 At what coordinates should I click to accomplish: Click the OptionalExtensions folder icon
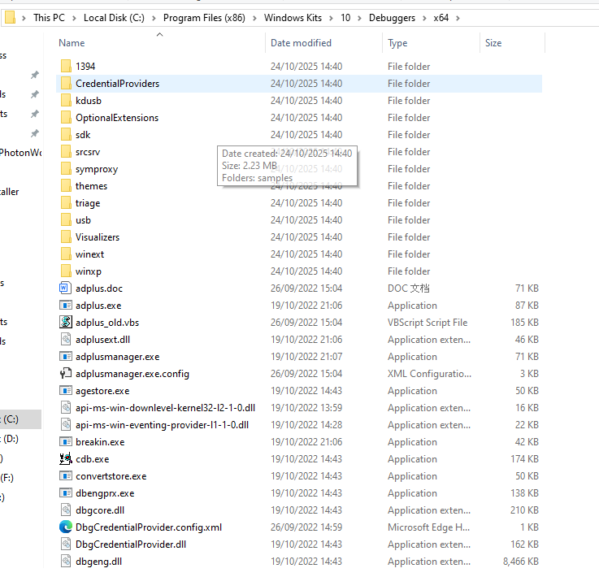click(x=66, y=117)
